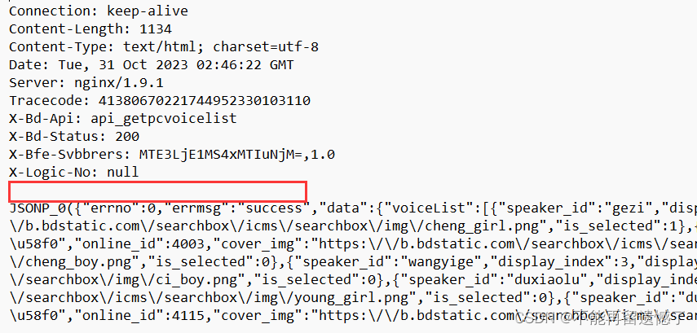The image size is (697, 333).
Task: Click the X-Logic-No: null line
Action: [74, 173]
